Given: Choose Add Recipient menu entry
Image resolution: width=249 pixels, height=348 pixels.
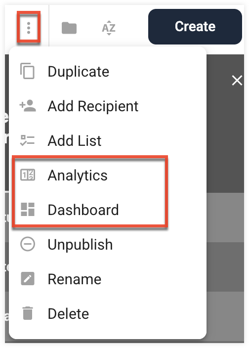Looking at the screenshot, I should click(108, 106).
